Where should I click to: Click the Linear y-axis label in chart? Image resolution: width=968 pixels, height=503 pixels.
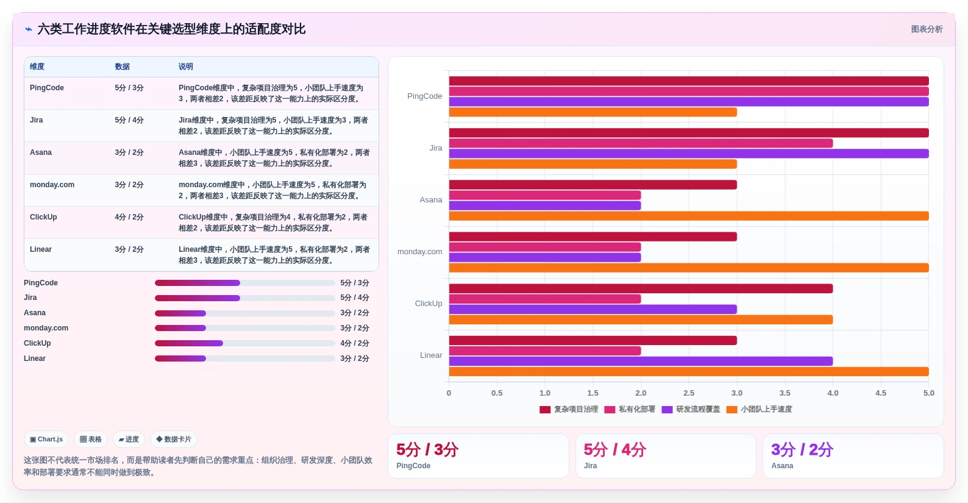431,355
